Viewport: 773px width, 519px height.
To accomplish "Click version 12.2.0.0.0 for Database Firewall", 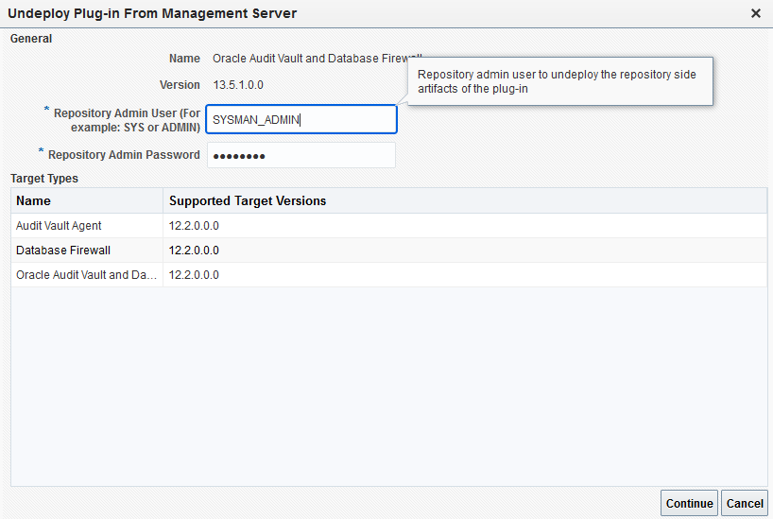I will click(x=194, y=251).
